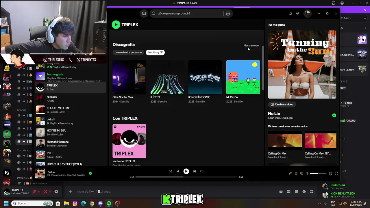Open the Discord GIF picker
Screen dimensions: 370x208
coord(288,192)
